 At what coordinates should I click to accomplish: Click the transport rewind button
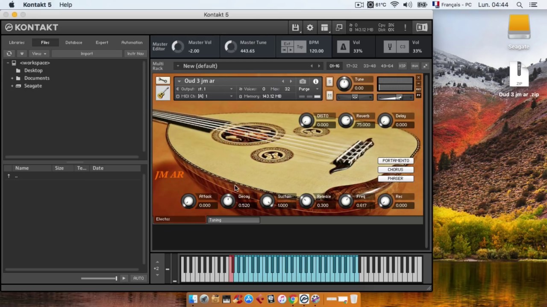284,50
